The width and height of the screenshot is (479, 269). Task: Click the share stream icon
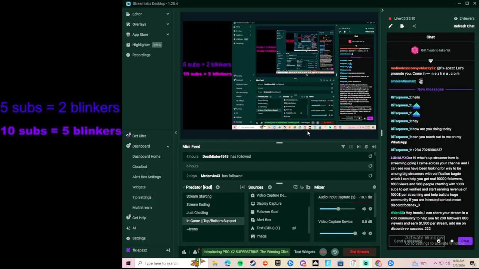(x=414, y=26)
